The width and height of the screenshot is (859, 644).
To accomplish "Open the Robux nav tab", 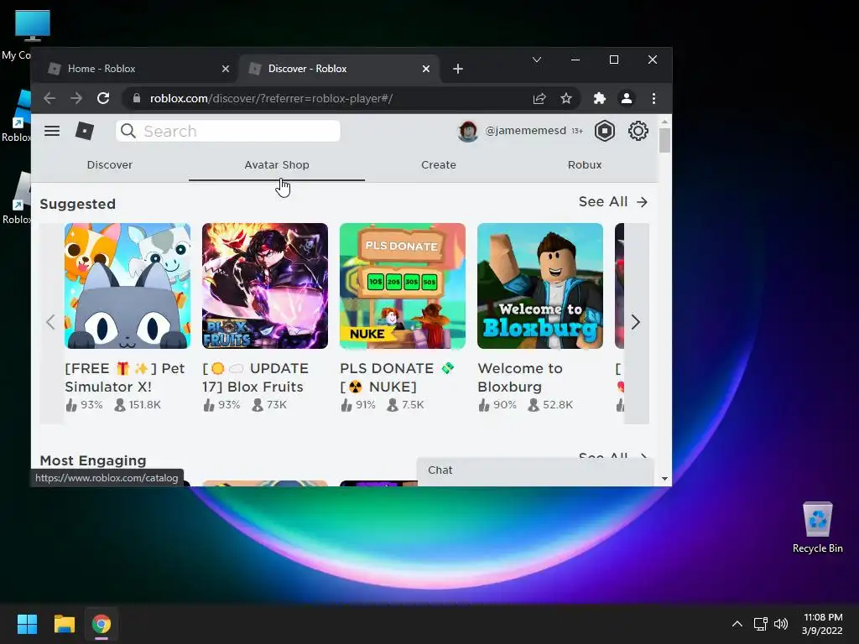I will 585,165.
